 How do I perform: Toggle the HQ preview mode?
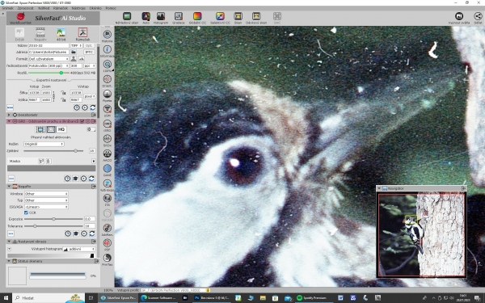coord(61,129)
